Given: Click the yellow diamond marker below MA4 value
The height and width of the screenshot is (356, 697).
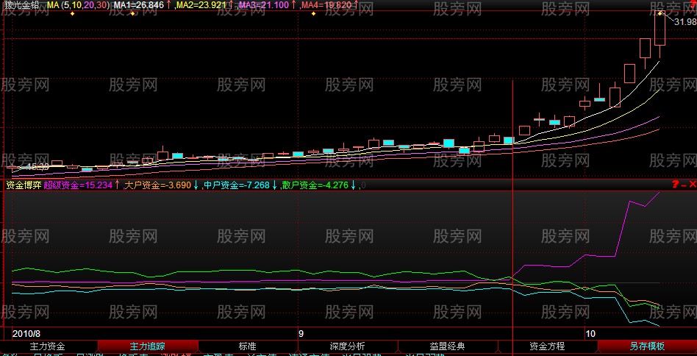Looking at the screenshot, I should tap(314, 14).
